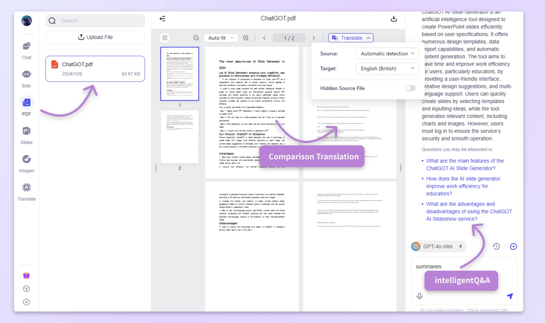Viewport: 545px width, 323px height.
Task: Open the Slides tool from the sidebar
Action: (x=26, y=135)
